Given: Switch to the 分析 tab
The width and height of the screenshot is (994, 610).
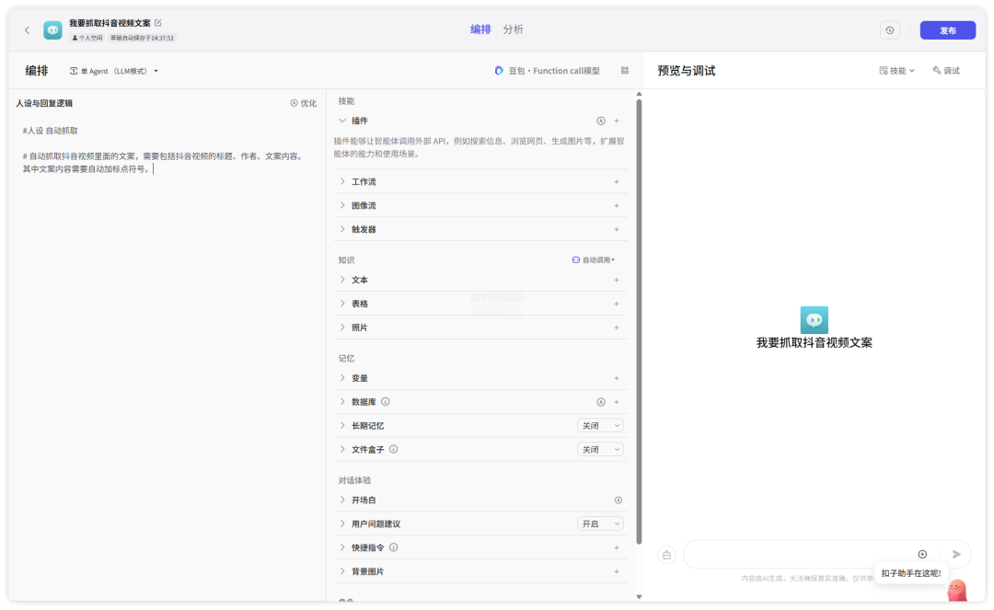Looking at the screenshot, I should pyautogui.click(x=513, y=29).
